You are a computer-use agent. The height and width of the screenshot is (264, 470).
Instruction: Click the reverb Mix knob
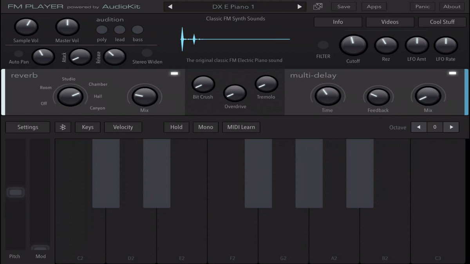pos(145,96)
